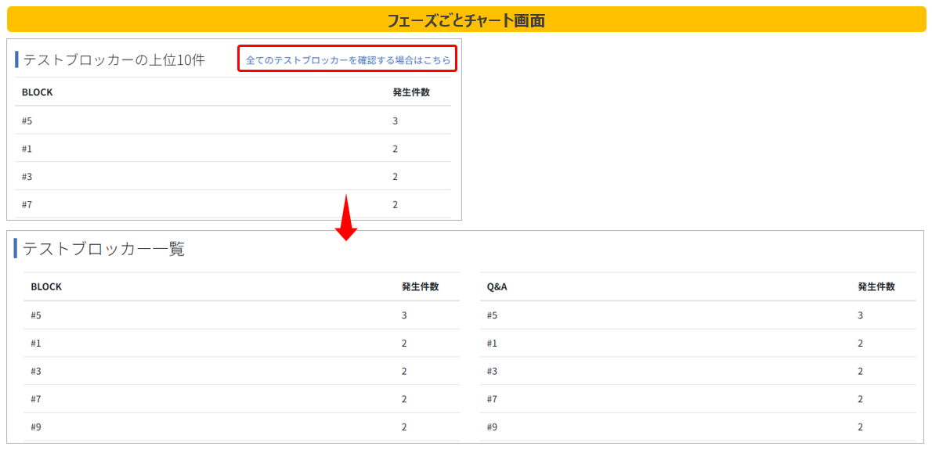
Task: Select row #7 in top-10 blocker table
Action: click(233, 204)
